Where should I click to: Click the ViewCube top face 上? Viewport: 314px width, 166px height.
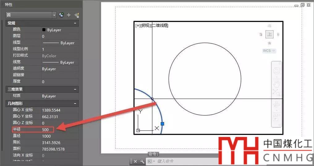click(x=269, y=34)
